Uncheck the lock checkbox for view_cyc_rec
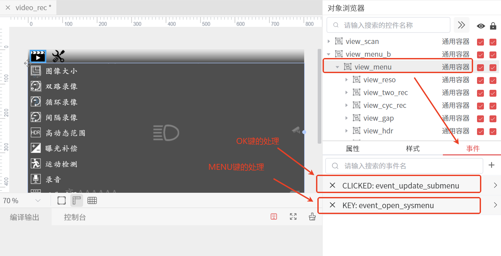This screenshot has height=256, width=501. pyautogui.click(x=493, y=106)
